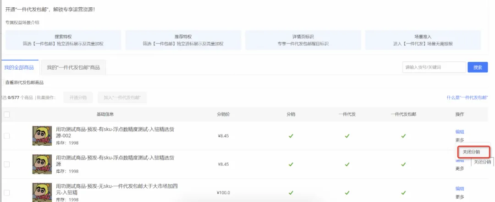
Task: Open 我的"一件代发包邮"商品 tab
Action: pos(73,67)
